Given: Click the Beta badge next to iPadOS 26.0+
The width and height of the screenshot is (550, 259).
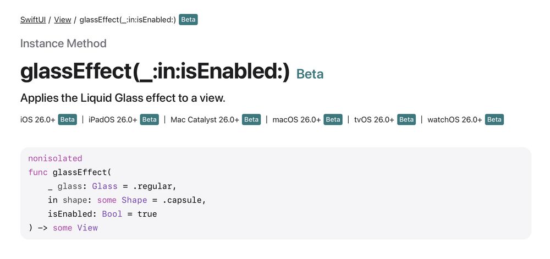Looking at the screenshot, I should tap(149, 120).
